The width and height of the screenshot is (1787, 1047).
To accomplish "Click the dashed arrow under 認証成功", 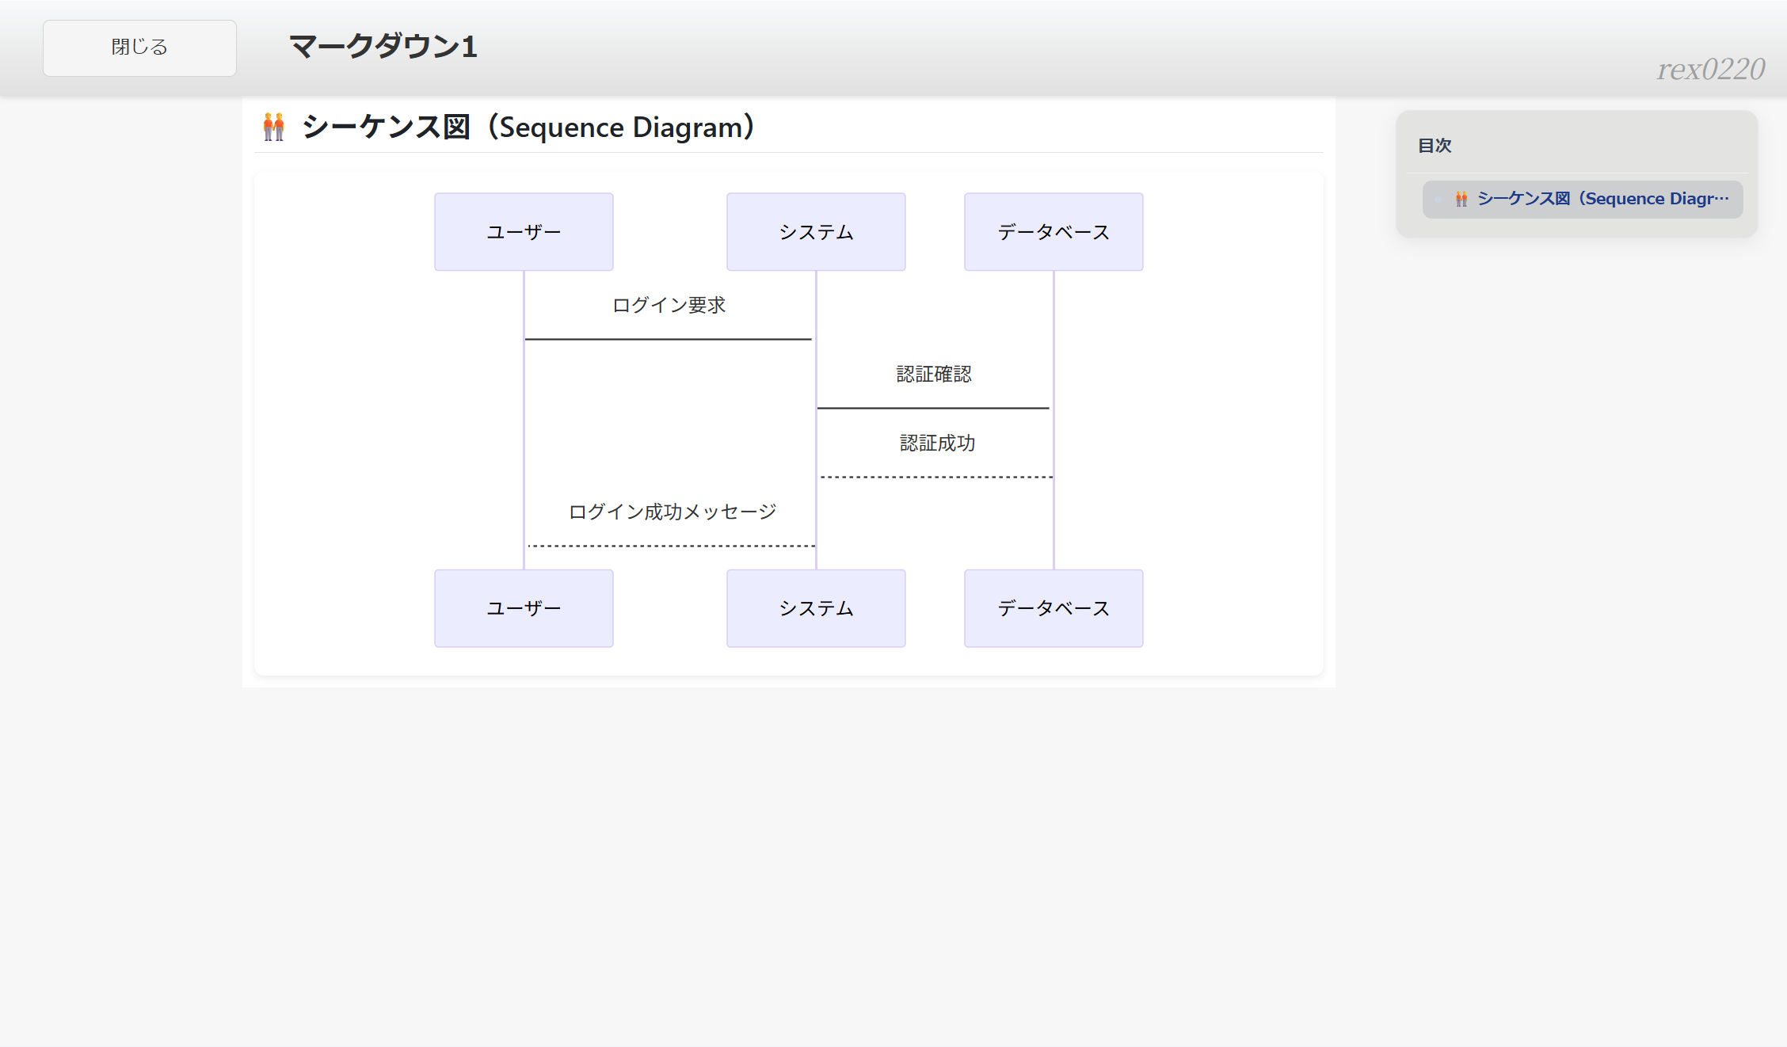I will (x=936, y=477).
